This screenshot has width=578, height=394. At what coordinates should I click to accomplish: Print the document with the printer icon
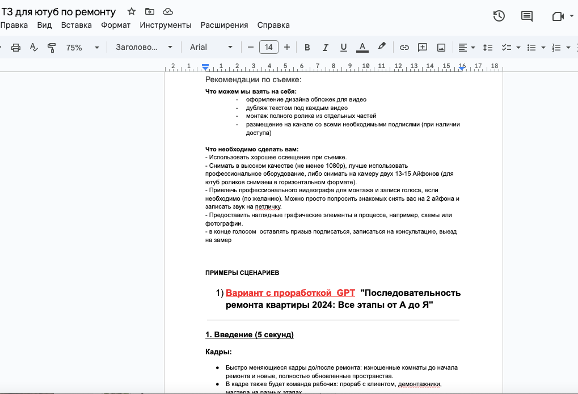pos(16,47)
